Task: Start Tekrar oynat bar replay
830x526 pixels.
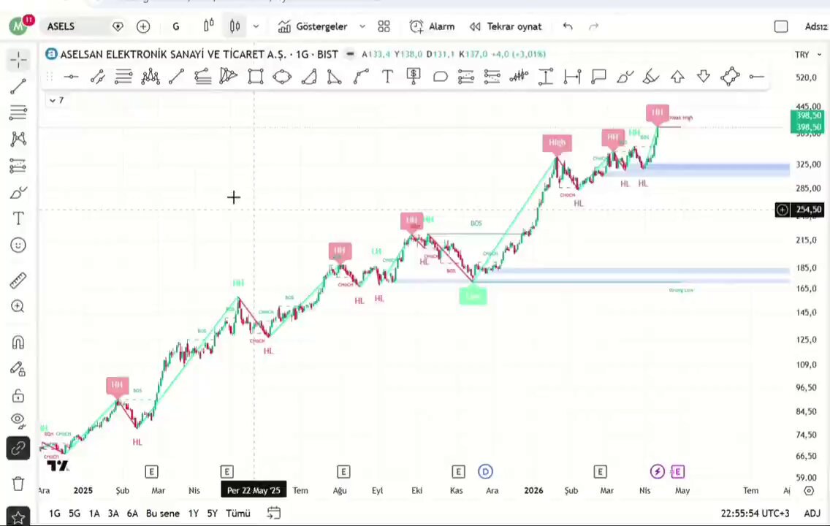Action: tap(506, 26)
